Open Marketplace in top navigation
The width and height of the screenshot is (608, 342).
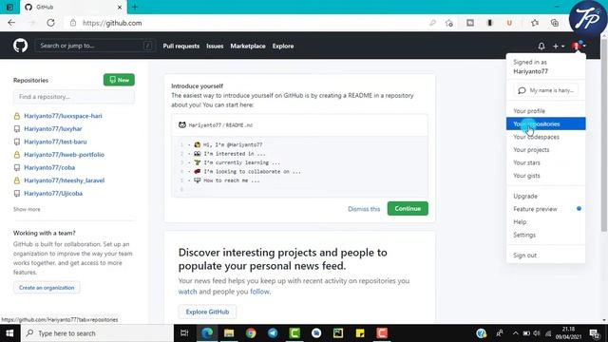[x=248, y=46]
